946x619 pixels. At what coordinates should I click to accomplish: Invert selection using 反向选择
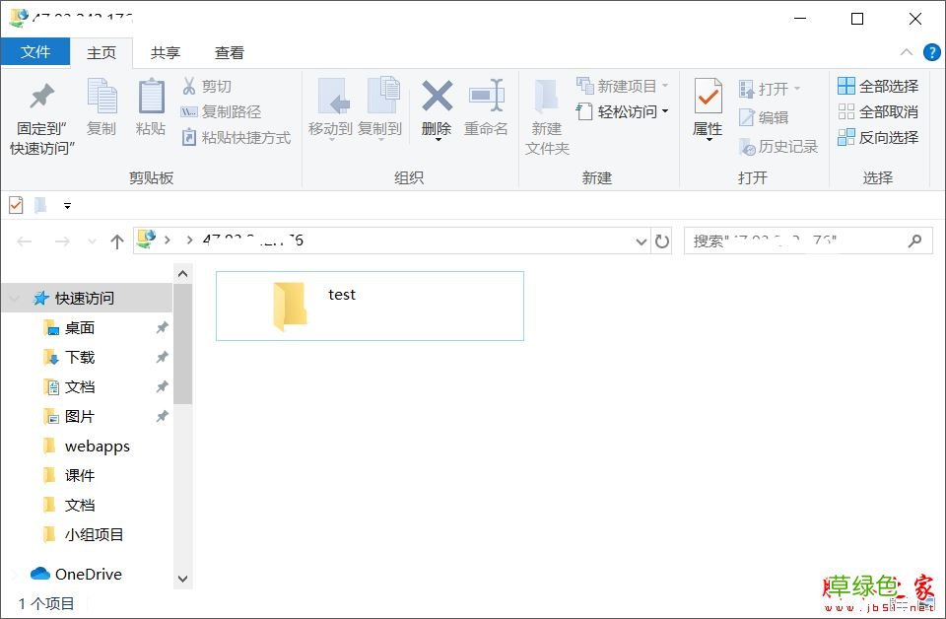coord(878,138)
